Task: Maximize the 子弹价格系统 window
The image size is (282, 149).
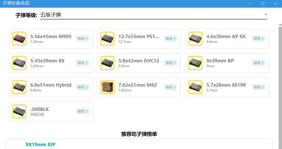Action: (x=262, y=3)
